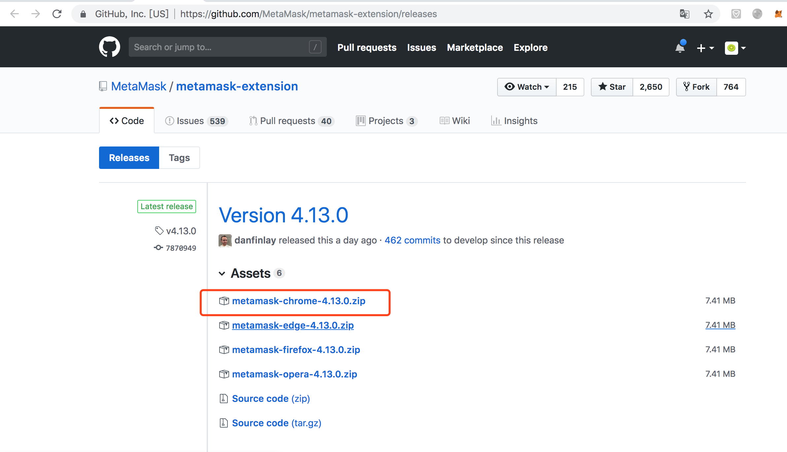View the 2,650 stargazers count
This screenshot has width=787, height=452.
click(x=651, y=87)
